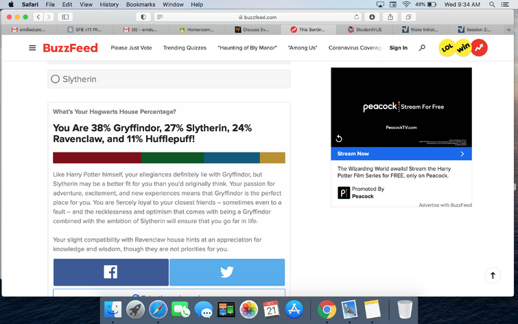Open Launchpad from the Dock
The height and width of the screenshot is (324, 518).
click(135, 310)
